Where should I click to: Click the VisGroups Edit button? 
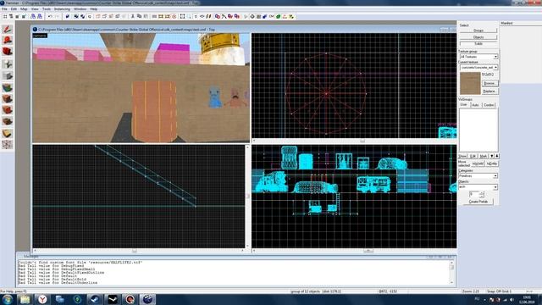[473, 156]
